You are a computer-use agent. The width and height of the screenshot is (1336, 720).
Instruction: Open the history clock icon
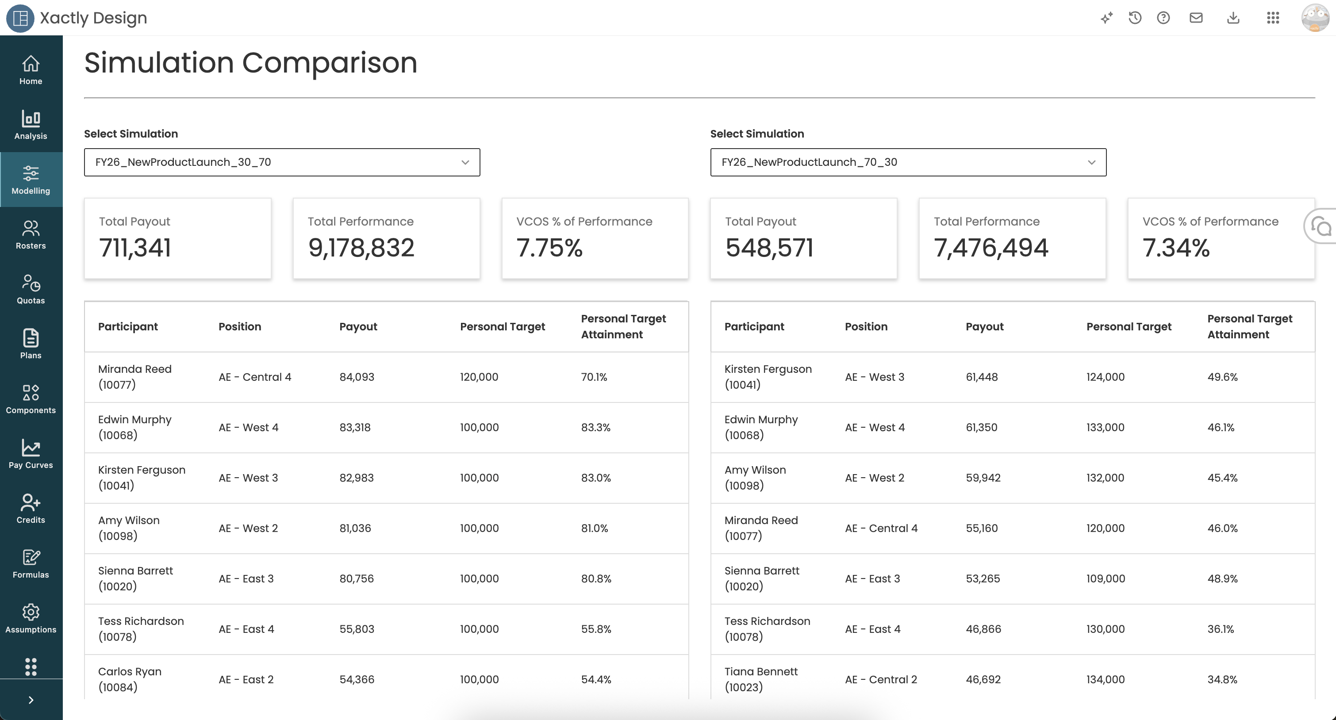(1135, 18)
